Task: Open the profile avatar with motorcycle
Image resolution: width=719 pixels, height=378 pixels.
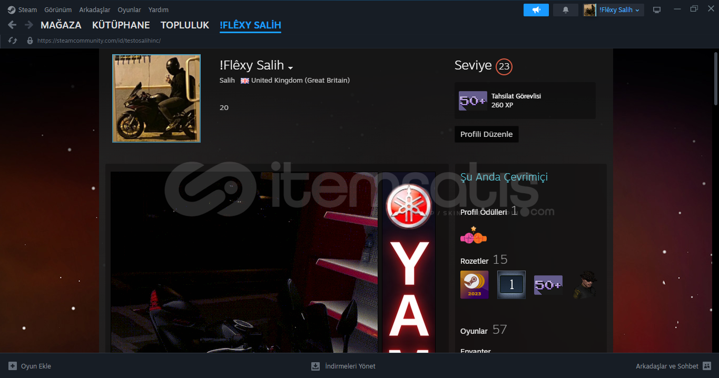Action: 156,98
